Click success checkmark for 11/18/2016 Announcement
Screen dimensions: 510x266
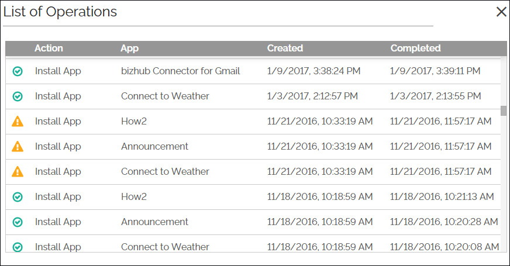[18, 222]
